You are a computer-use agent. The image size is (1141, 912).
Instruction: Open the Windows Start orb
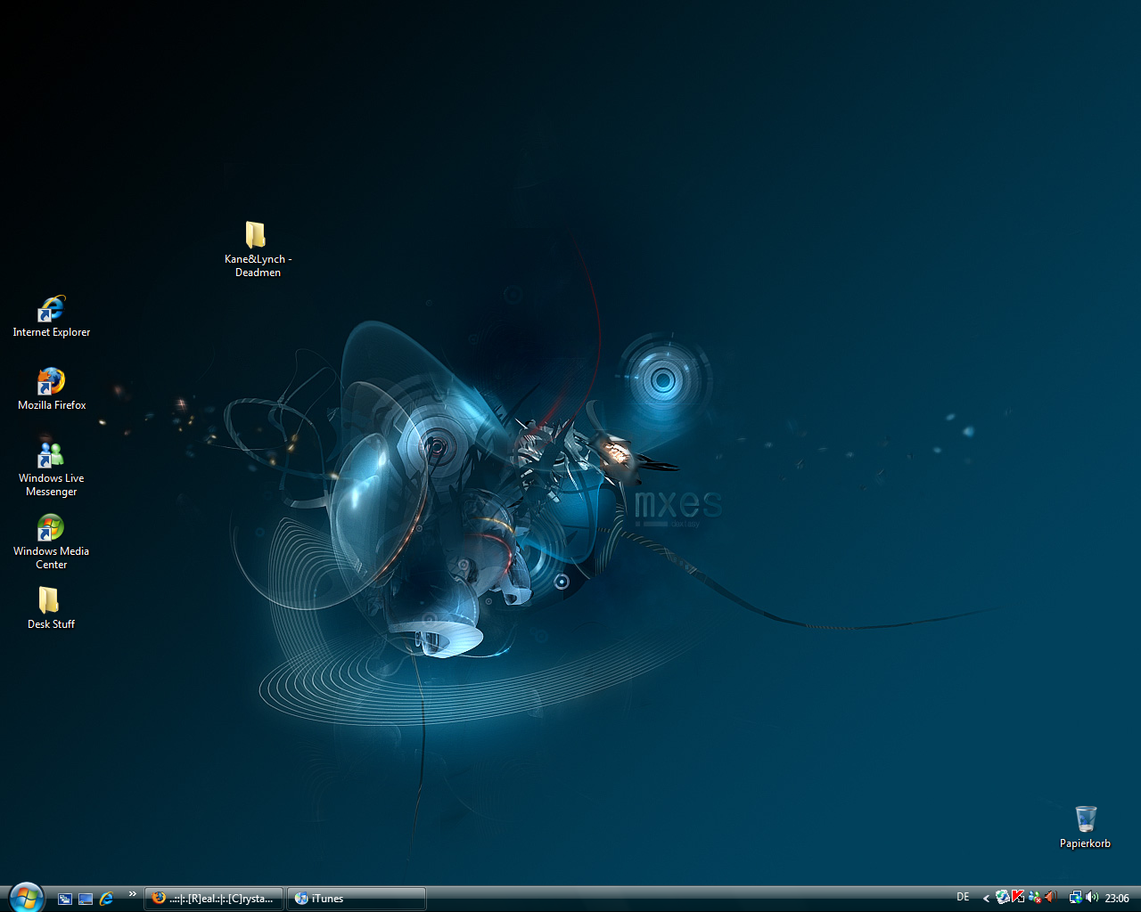click(x=27, y=898)
